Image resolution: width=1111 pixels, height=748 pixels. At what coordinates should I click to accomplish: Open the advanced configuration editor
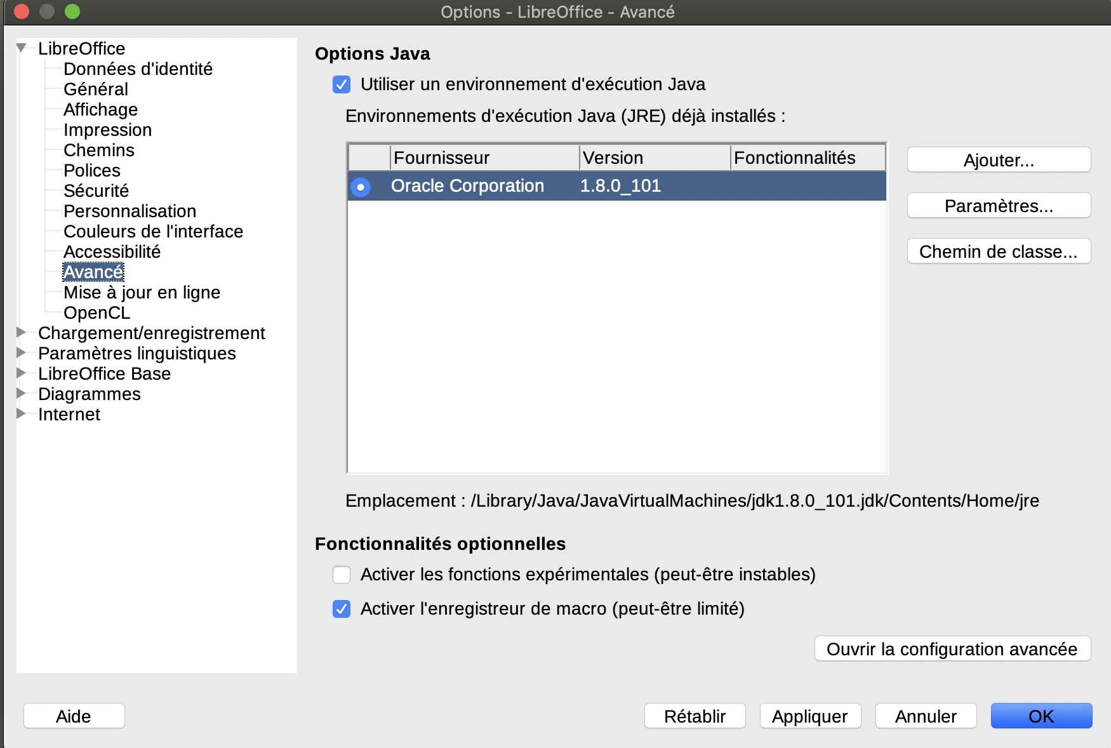pyautogui.click(x=952, y=649)
